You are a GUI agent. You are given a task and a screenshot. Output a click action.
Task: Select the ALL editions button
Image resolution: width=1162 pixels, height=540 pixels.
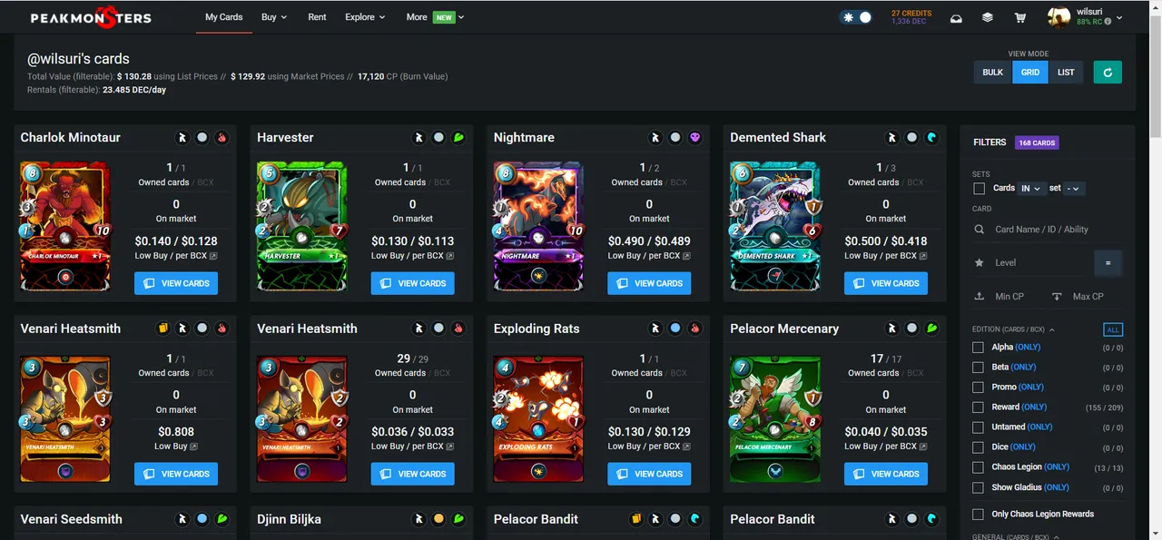[1113, 329]
